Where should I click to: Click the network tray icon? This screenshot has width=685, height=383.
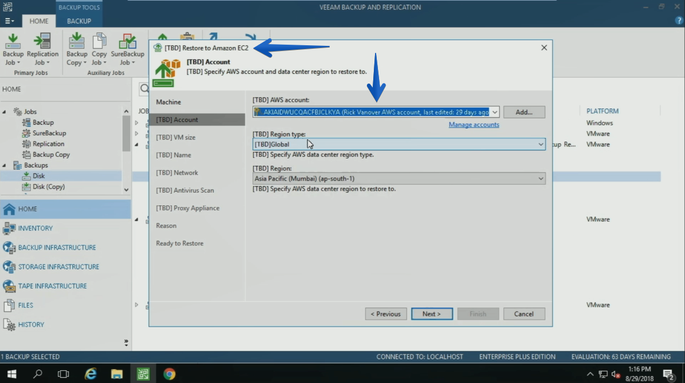click(x=603, y=374)
